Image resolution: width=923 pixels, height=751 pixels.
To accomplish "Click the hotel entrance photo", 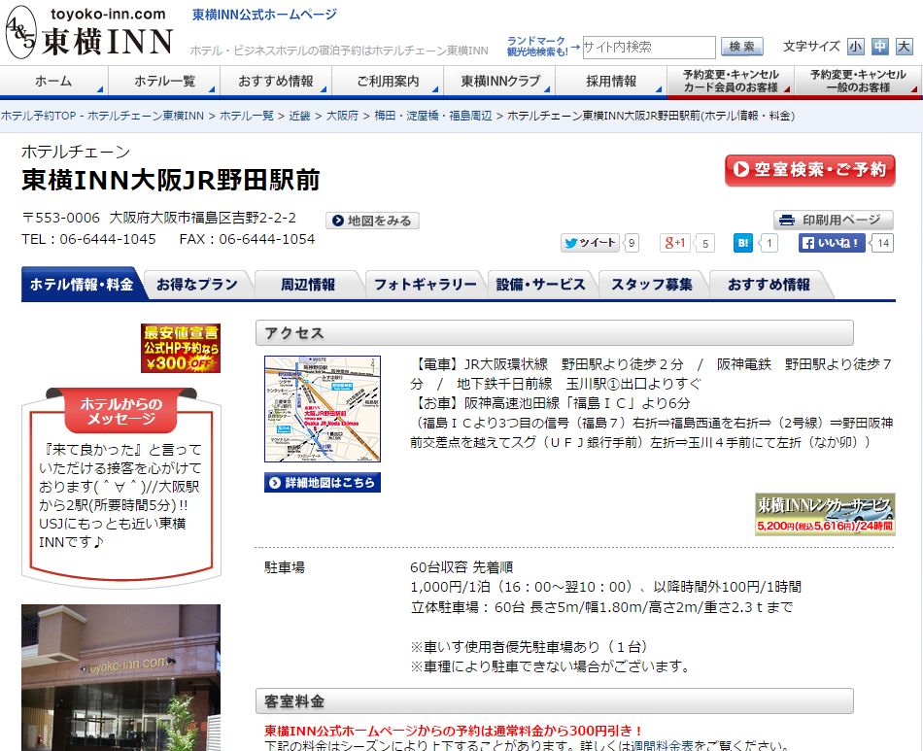I will (x=120, y=677).
